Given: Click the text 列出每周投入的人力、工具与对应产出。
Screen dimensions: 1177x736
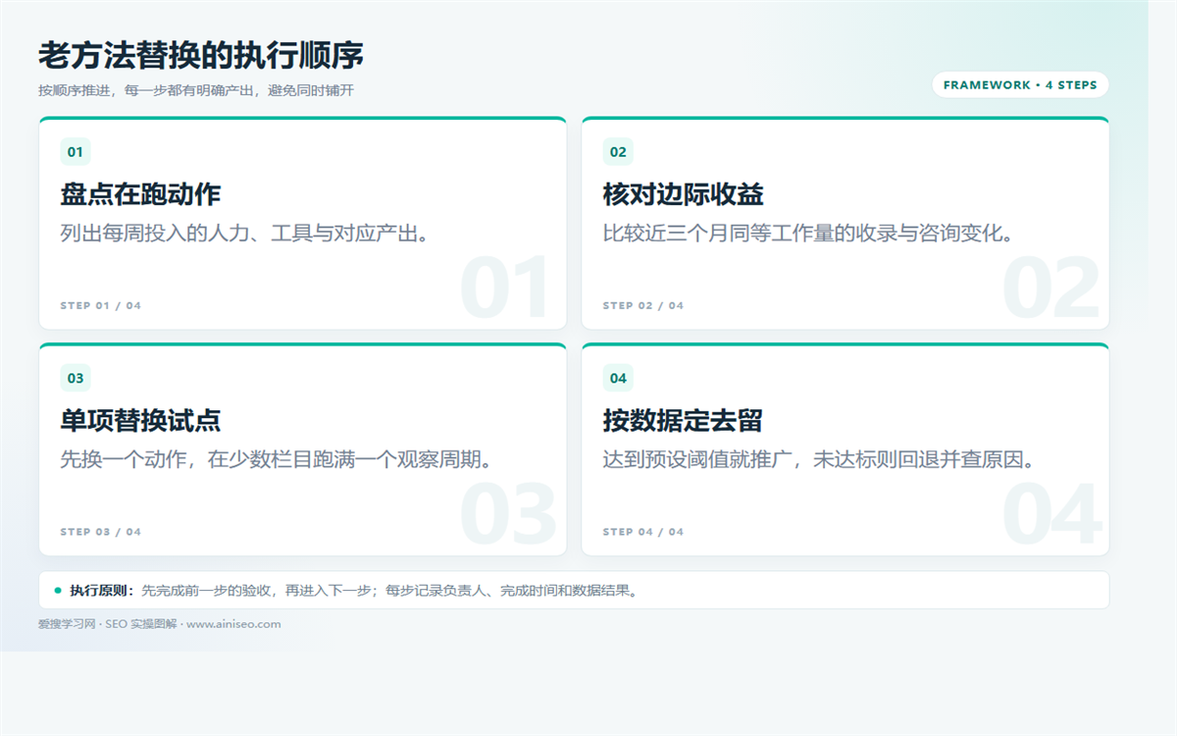Looking at the screenshot, I should click(x=244, y=234).
